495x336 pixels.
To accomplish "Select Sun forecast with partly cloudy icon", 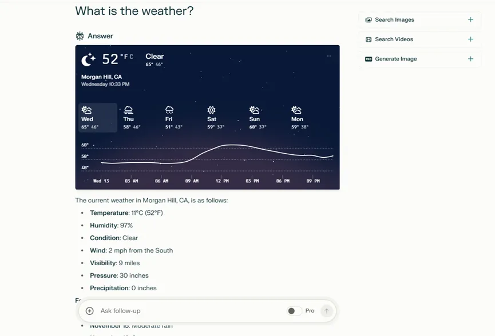I will click(255, 117).
